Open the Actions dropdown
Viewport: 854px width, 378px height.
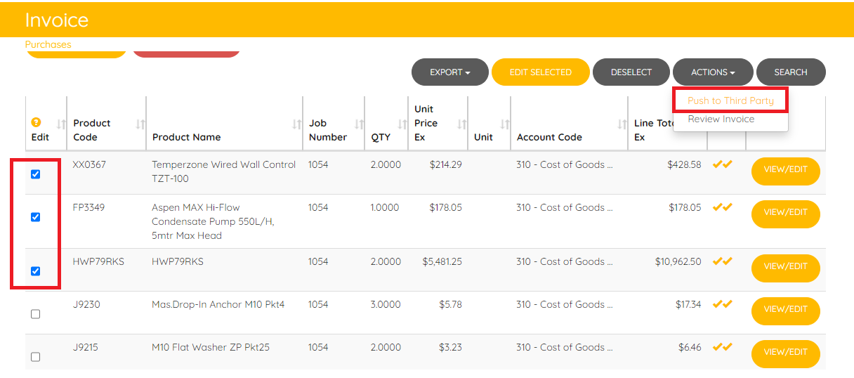click(x=713, y=72)
